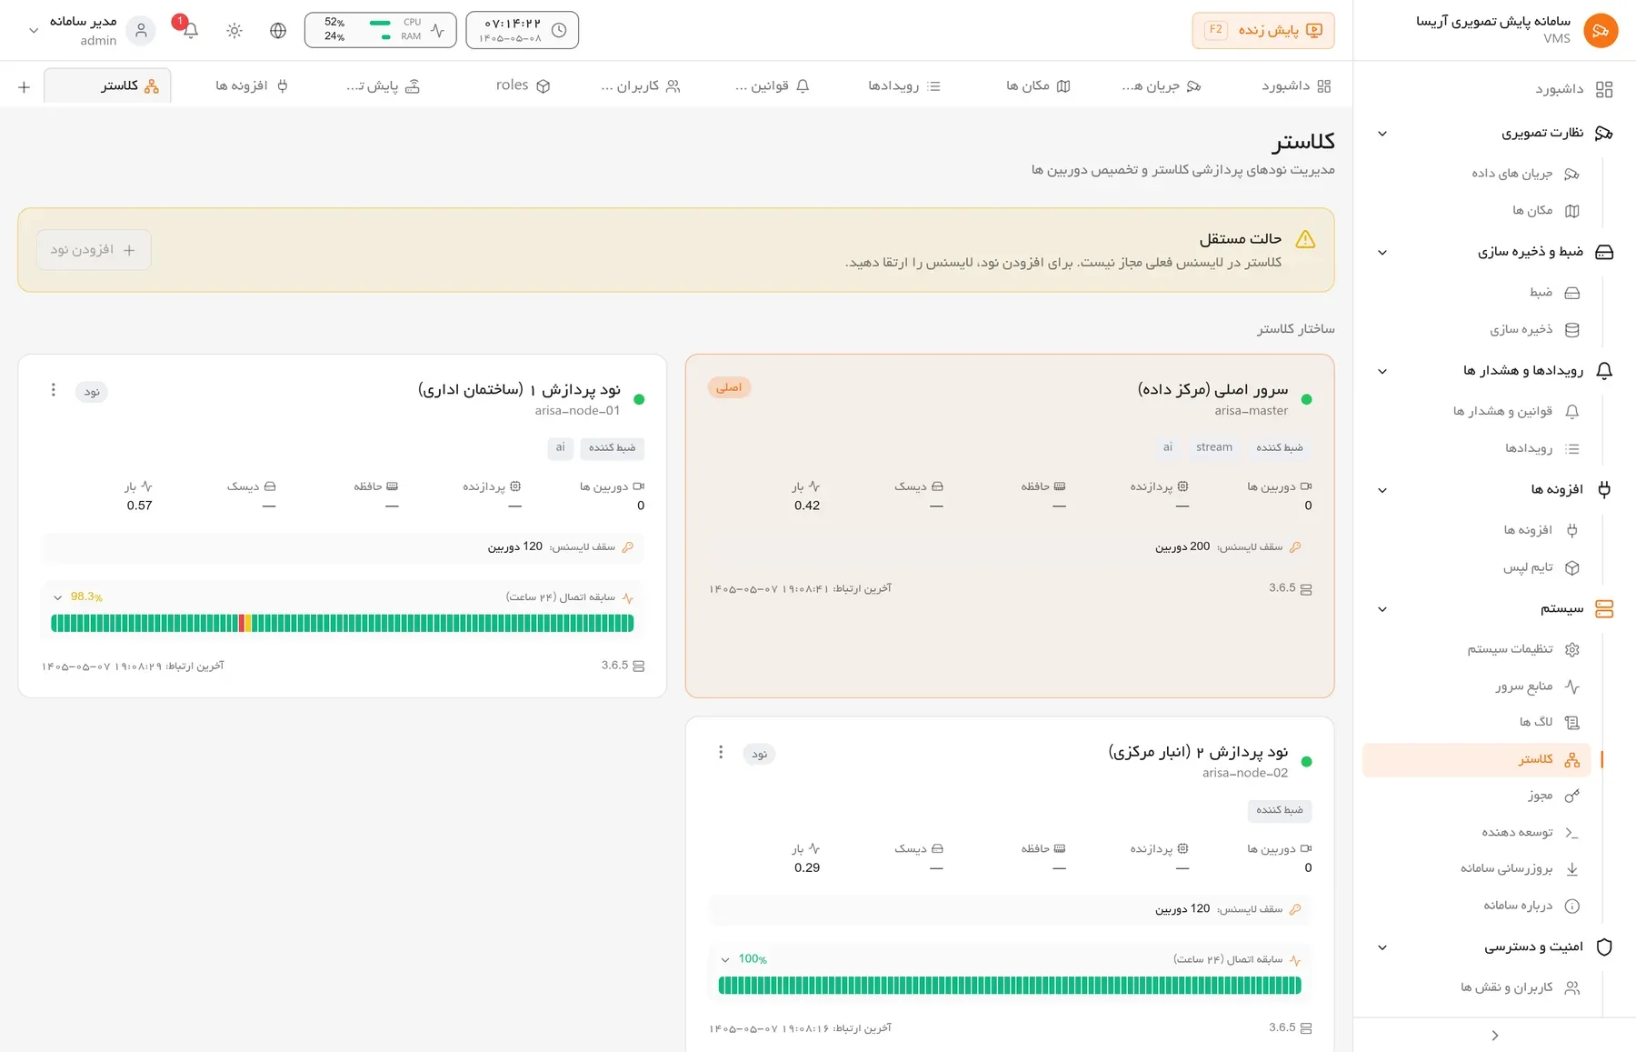Click the clock date-time widget
This screenshot has width=1636, height=1052.
(x=523, y=30)
